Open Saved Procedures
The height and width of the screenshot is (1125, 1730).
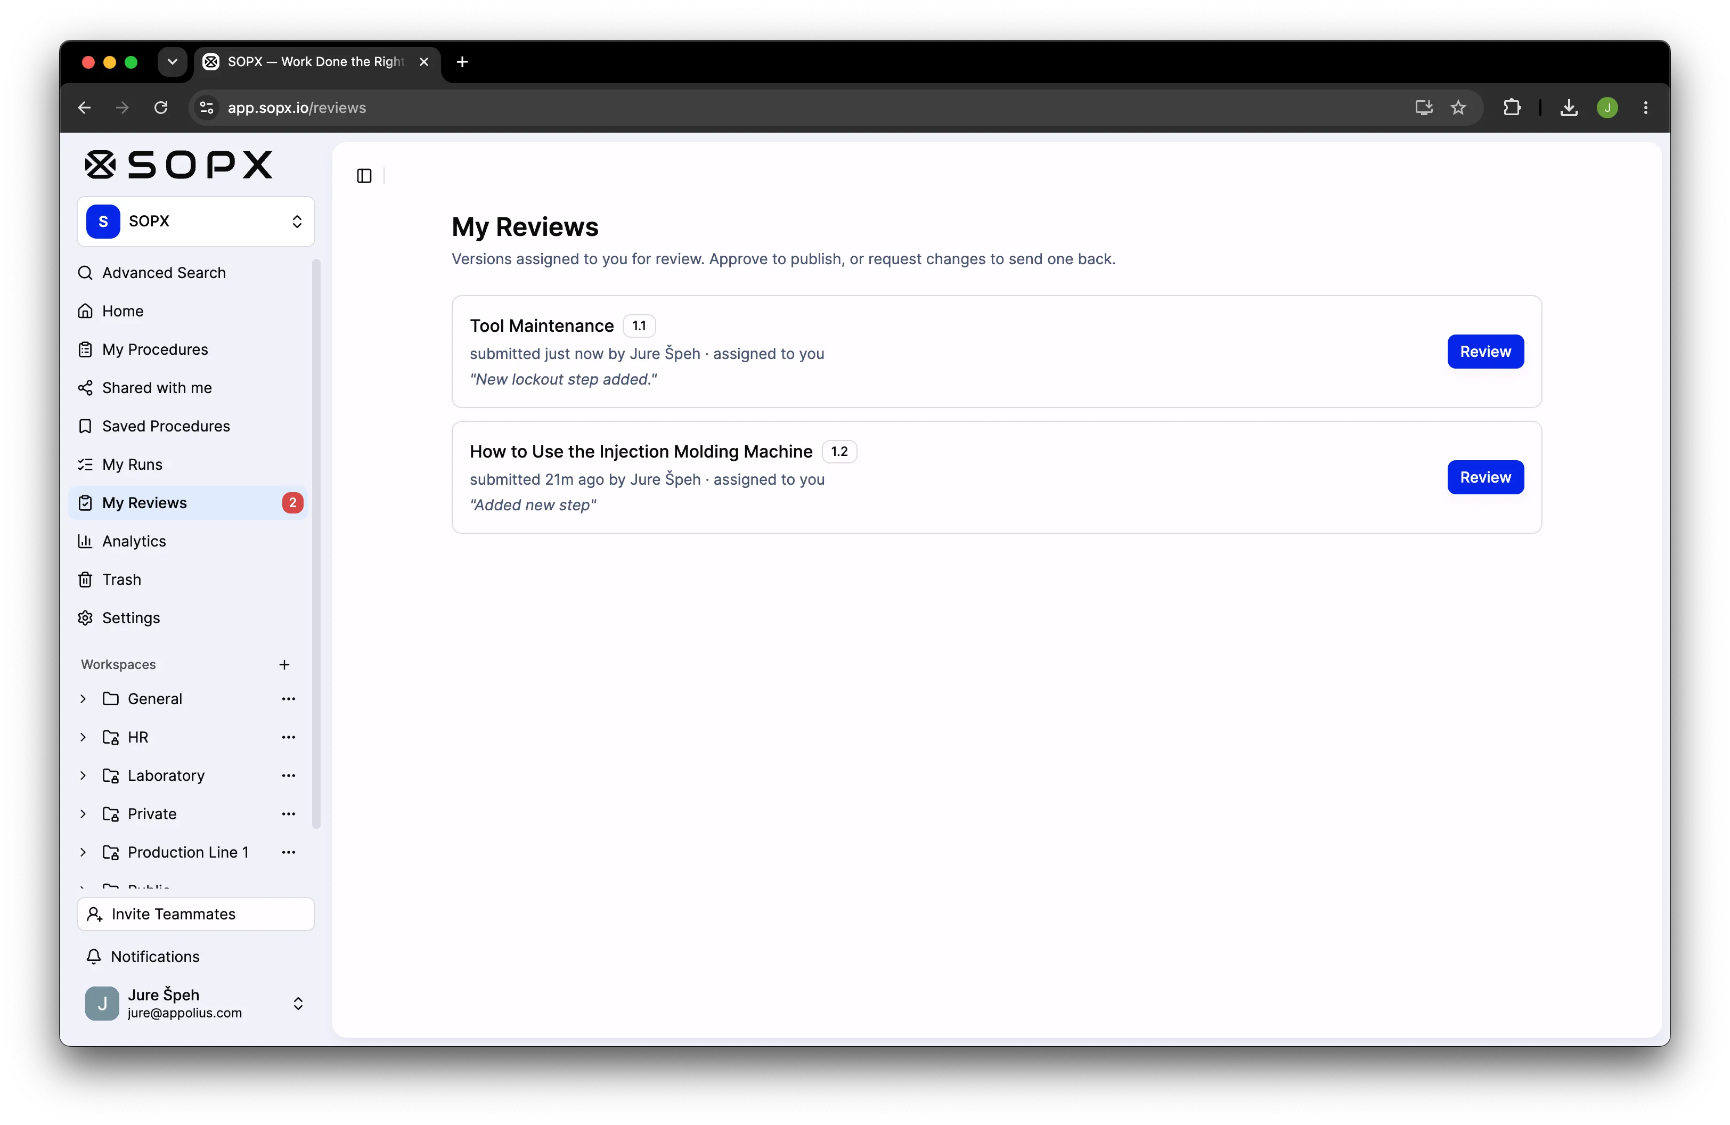(188, 427)
